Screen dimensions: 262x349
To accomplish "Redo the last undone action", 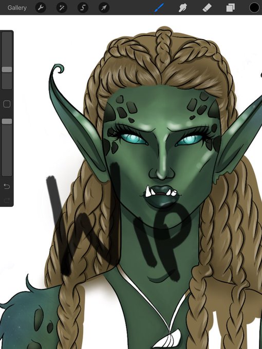I will pyautogui.click(x=7, y=201).
